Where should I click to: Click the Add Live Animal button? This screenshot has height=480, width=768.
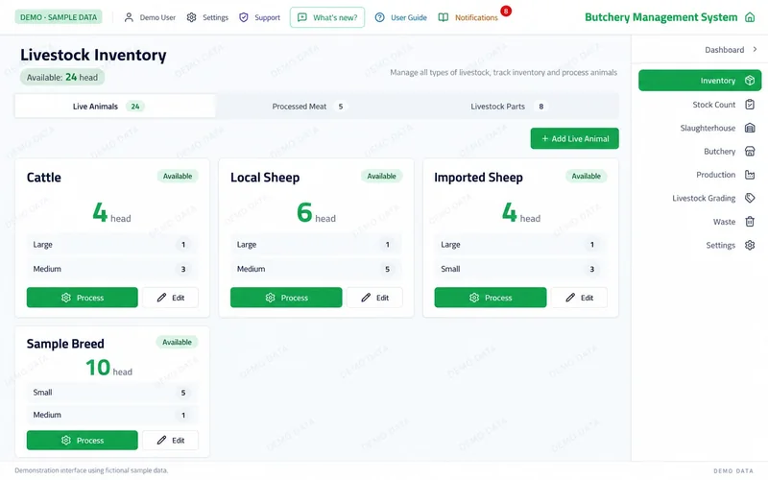[x=574, y=138]
